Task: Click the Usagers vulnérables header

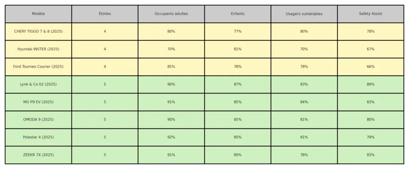Action: (304, 14)
